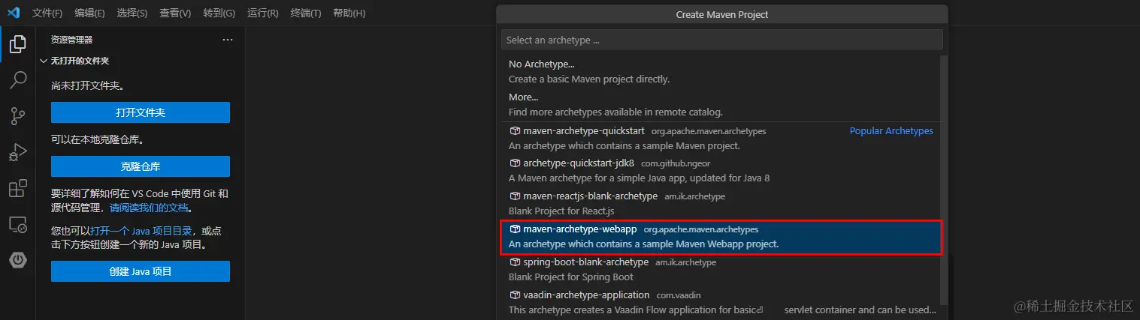Select maven-archetype-quickstart archetype
1140x320 pixels.
(x=720, y=138)
